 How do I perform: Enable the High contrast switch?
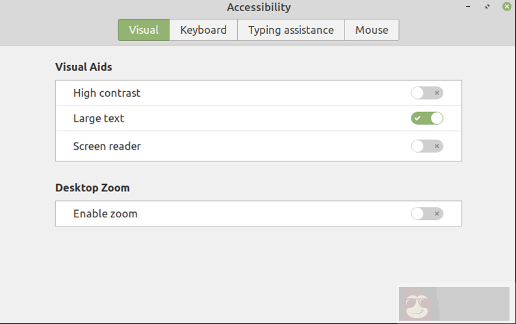pyautogui.click(x=427, y=93)
